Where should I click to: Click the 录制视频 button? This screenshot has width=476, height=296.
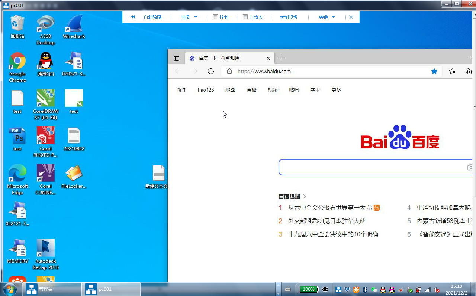pyautogui.click(x=289, y=17)
